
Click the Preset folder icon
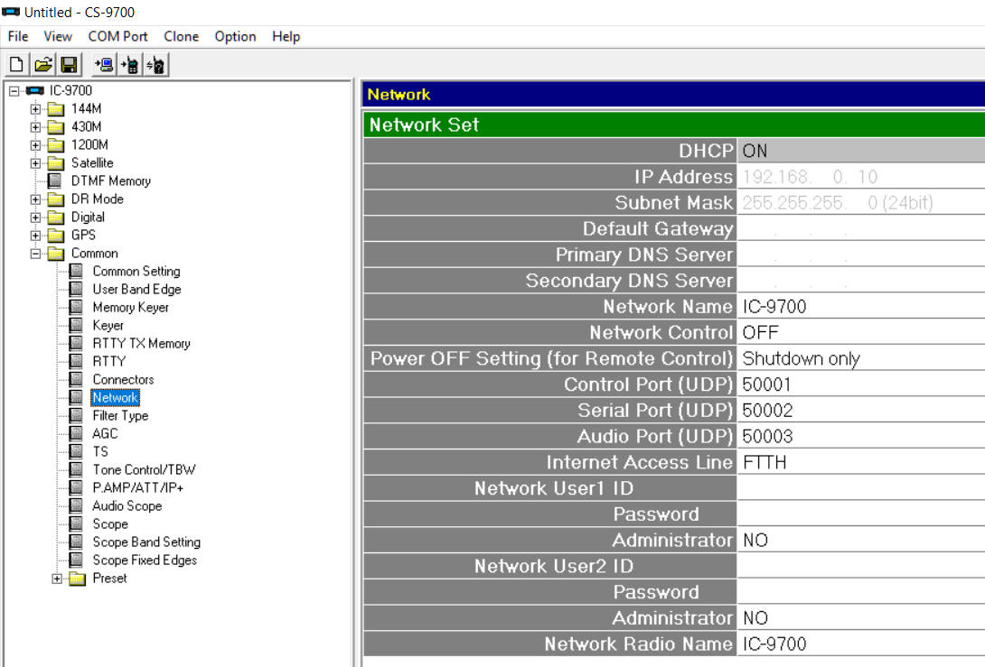[x=78, y=579]
